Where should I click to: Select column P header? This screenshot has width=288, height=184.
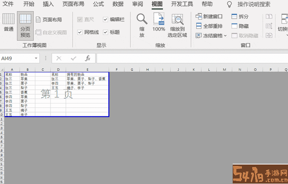point(271,70)
